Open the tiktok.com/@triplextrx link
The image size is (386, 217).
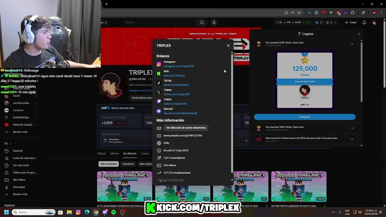[176, 85]
